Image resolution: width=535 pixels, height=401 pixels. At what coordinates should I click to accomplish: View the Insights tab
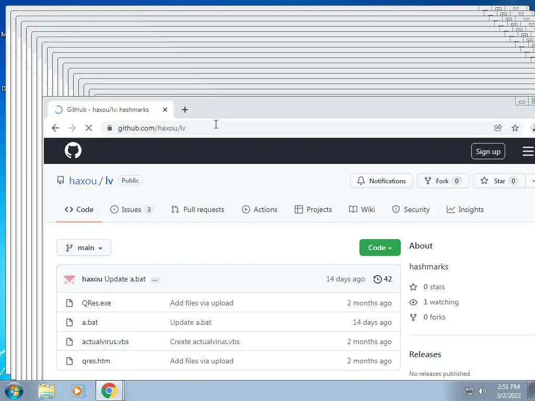point(465,209)
